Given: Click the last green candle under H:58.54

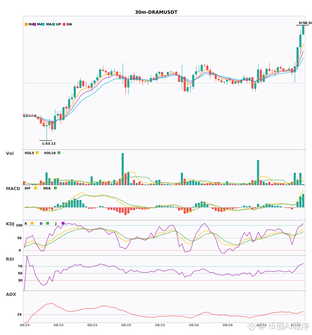Looking at the screenshot, I should tap(303, 30).
